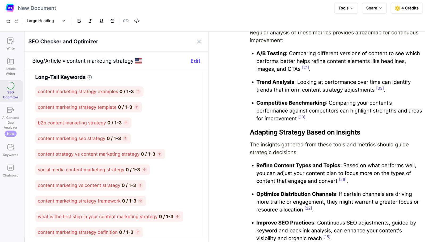The height and width of the screenshot is (242, 425).
Task: Click the code block icon
Action: pyautogui.click(x=137, y=21)
